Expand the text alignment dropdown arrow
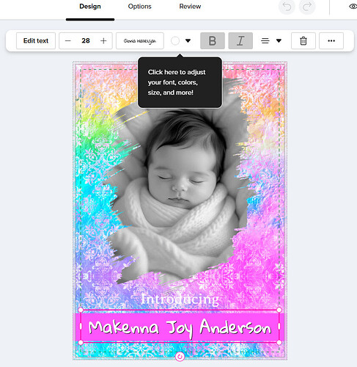Screen dimensions: 357x367 point(279,41)
